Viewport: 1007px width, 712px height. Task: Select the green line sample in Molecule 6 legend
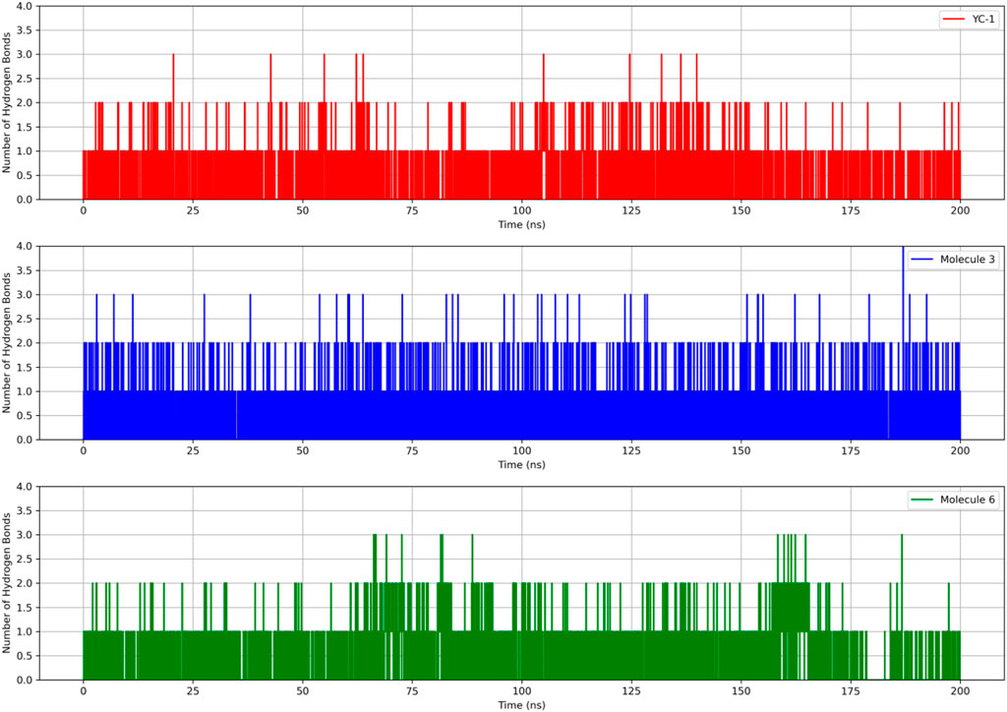pos(922,500)
